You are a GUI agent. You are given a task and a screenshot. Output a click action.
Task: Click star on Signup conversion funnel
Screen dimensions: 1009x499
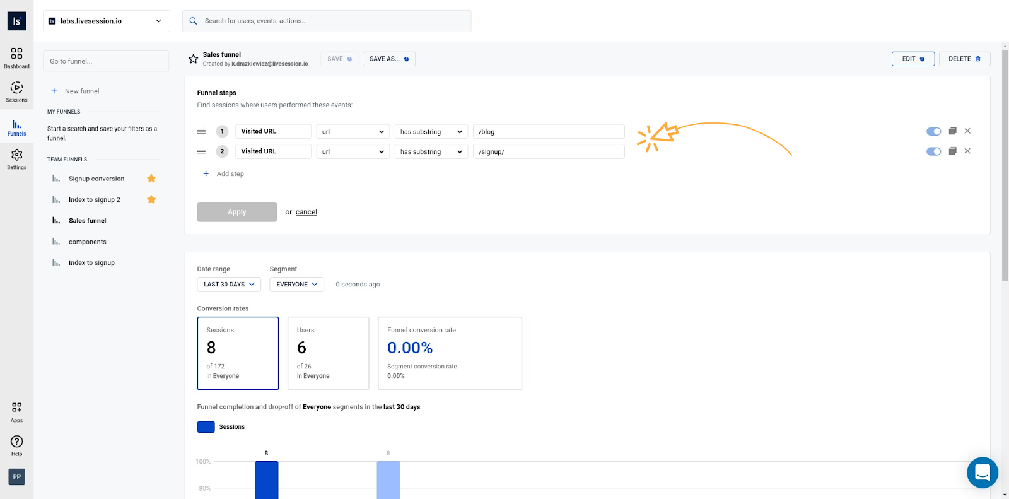point(151,179)
